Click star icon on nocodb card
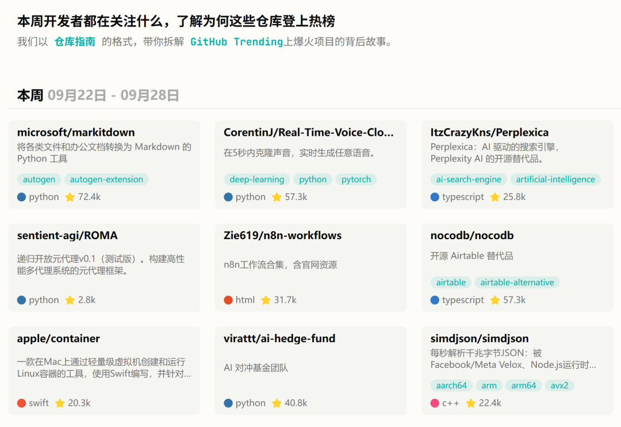The image size is (621, 427). click(x=495, y=300)
